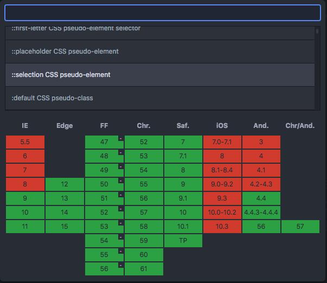Click the note flag on Firefox 53

(x=121, y=223)
